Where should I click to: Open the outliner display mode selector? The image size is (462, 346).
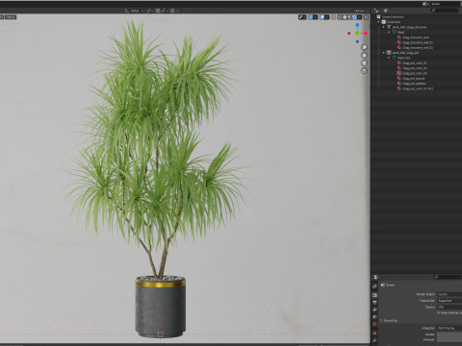pyautogui.click(x=387, y=11)
